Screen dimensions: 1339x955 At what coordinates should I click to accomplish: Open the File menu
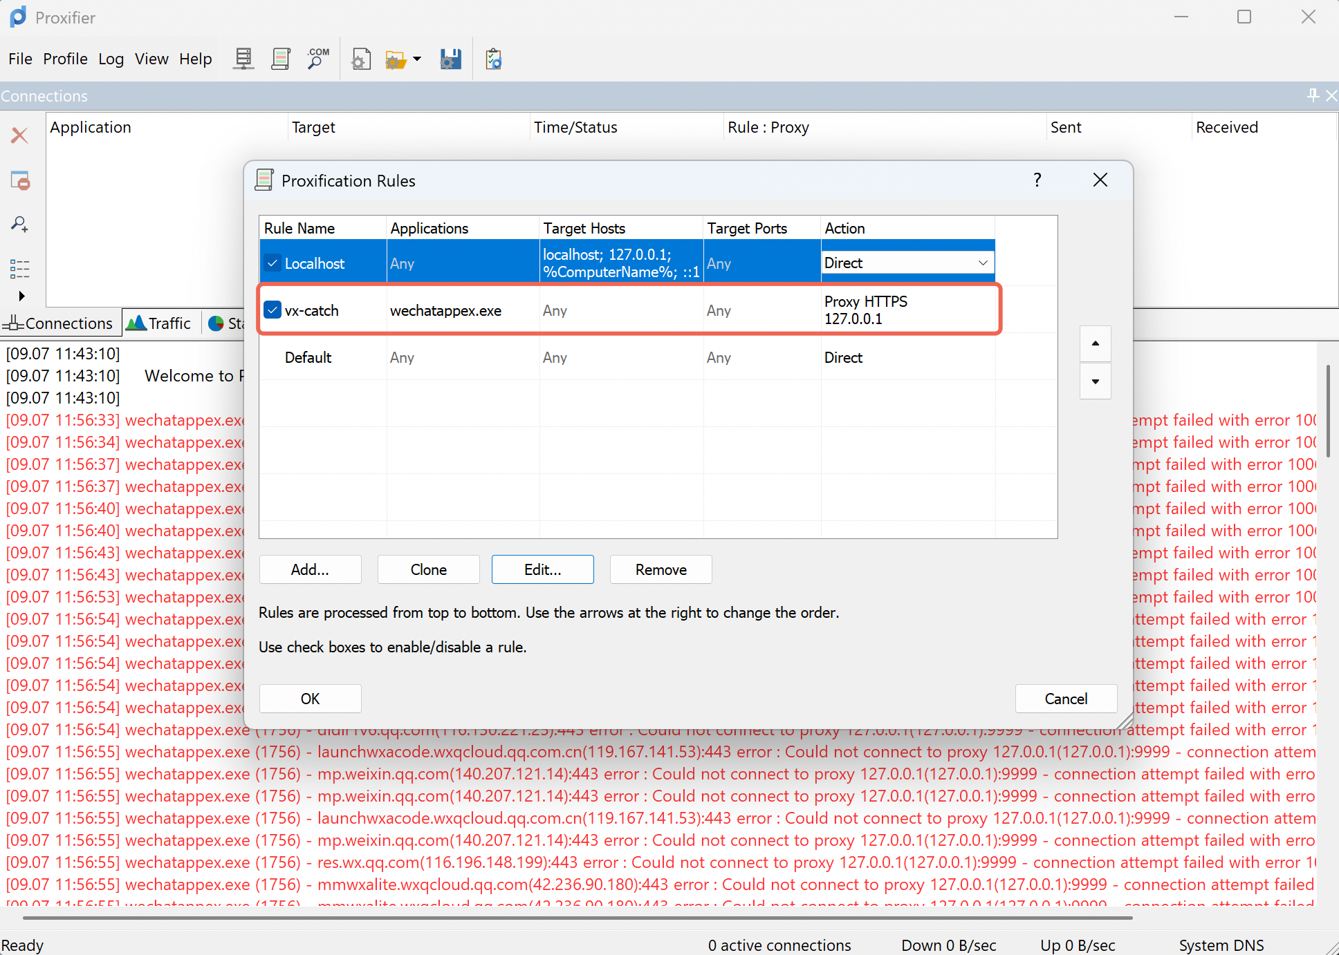20,59
